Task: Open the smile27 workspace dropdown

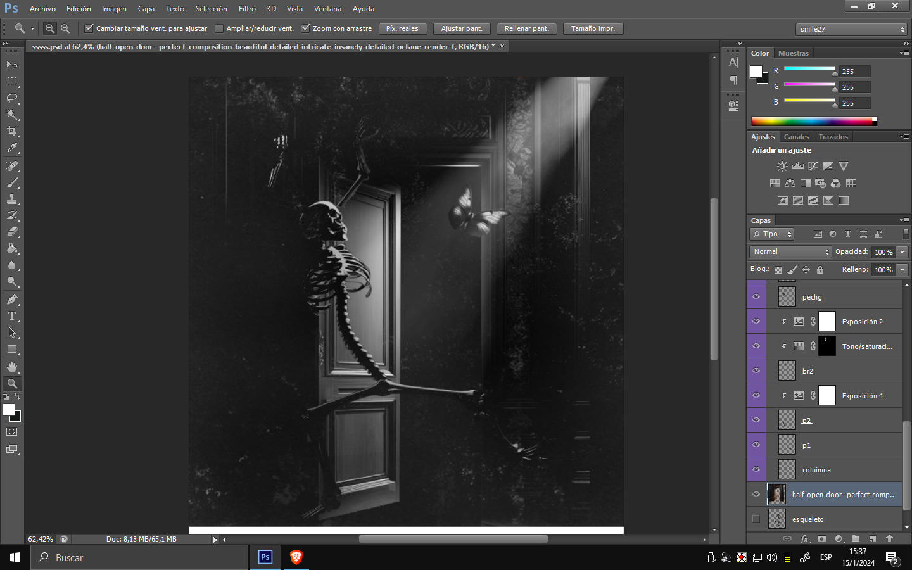Action: pyautogui.click(x=852, y=29)
